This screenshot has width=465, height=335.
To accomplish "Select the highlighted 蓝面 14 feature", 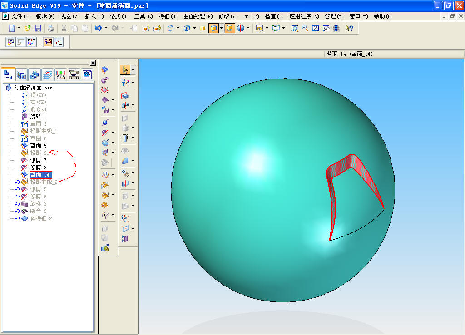I will [40, 175].
